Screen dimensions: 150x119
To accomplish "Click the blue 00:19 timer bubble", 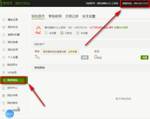I will 10,114.
